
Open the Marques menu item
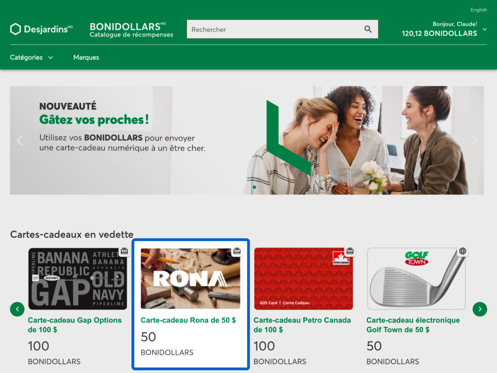86,58
